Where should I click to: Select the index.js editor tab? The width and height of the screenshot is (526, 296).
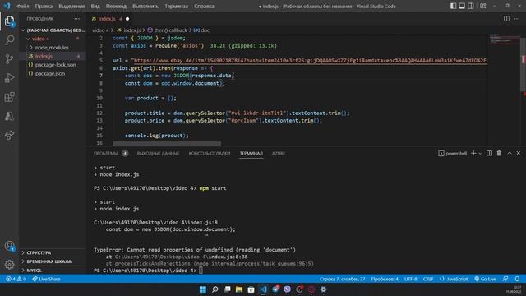[x=110, y=19]
